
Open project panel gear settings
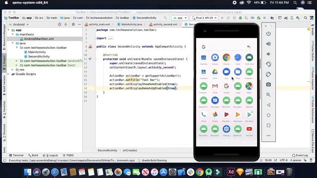tap(73, 24)
